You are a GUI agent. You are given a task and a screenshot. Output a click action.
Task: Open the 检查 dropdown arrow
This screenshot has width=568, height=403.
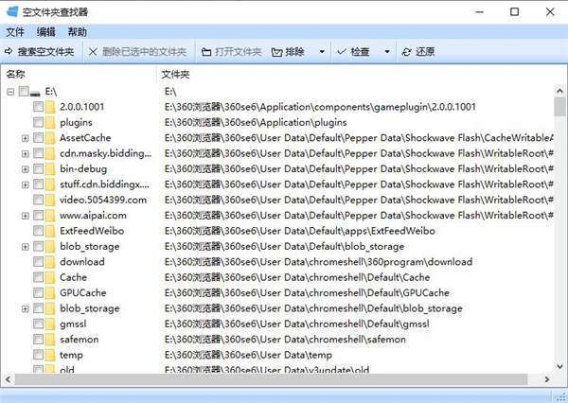click(387, 52)
